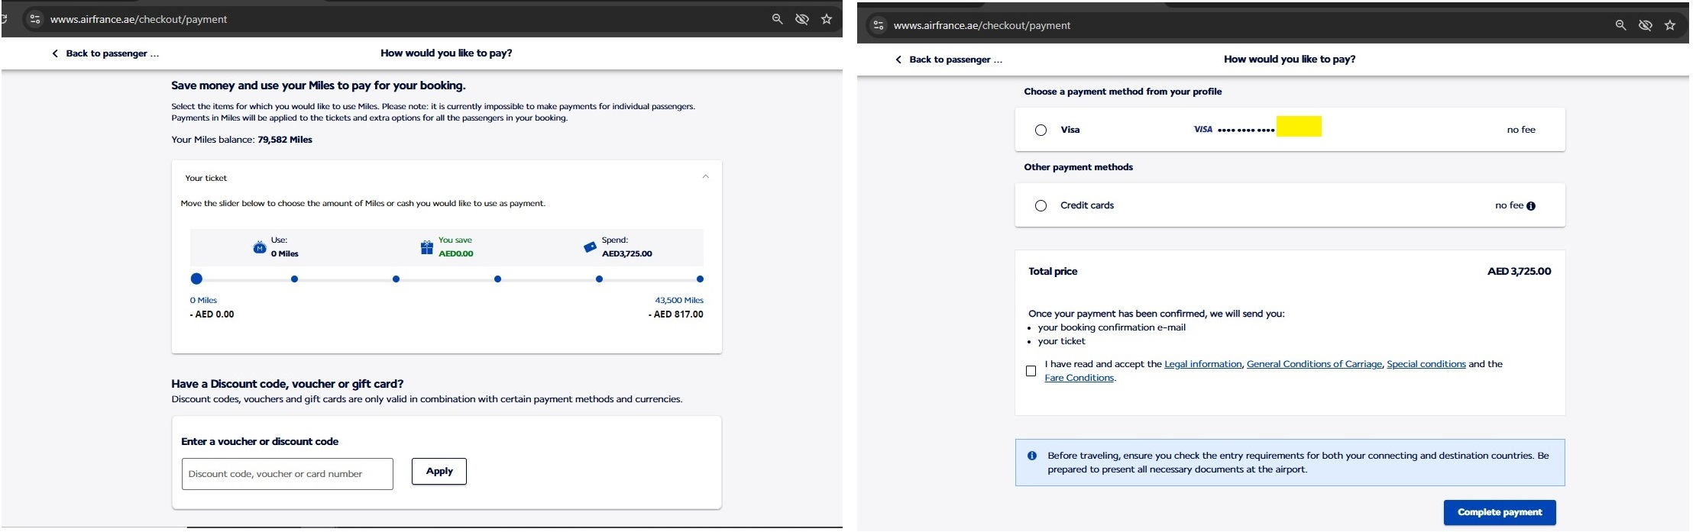The width and height of the screenshot is (1696, 532).
Task: Click the info icon next to Credit cards fee
Action: tap(1531, 206)
